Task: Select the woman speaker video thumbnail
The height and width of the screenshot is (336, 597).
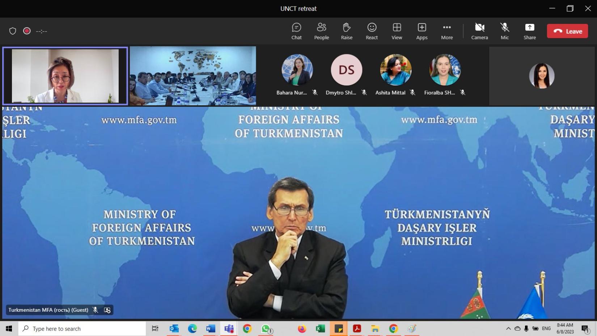Action: point(65,76)
